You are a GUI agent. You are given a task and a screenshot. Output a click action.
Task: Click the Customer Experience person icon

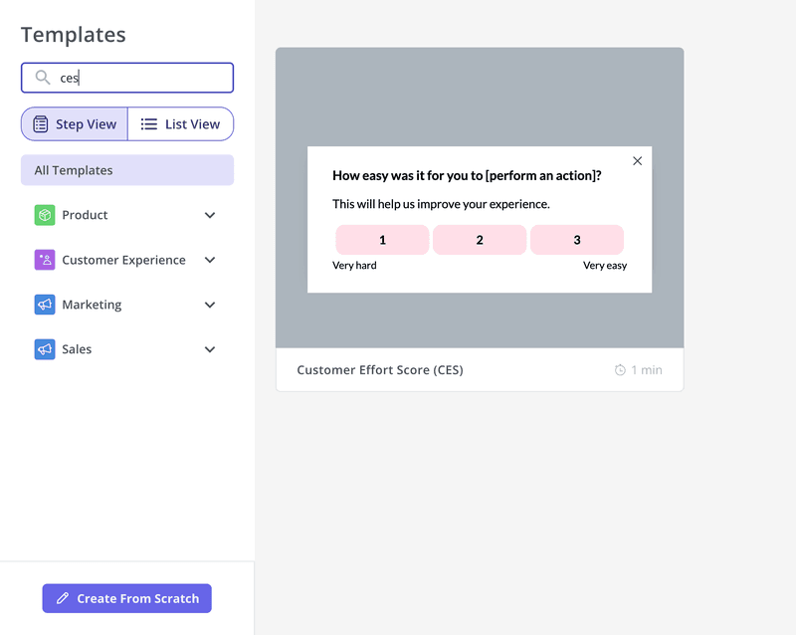tap(44, 259)
